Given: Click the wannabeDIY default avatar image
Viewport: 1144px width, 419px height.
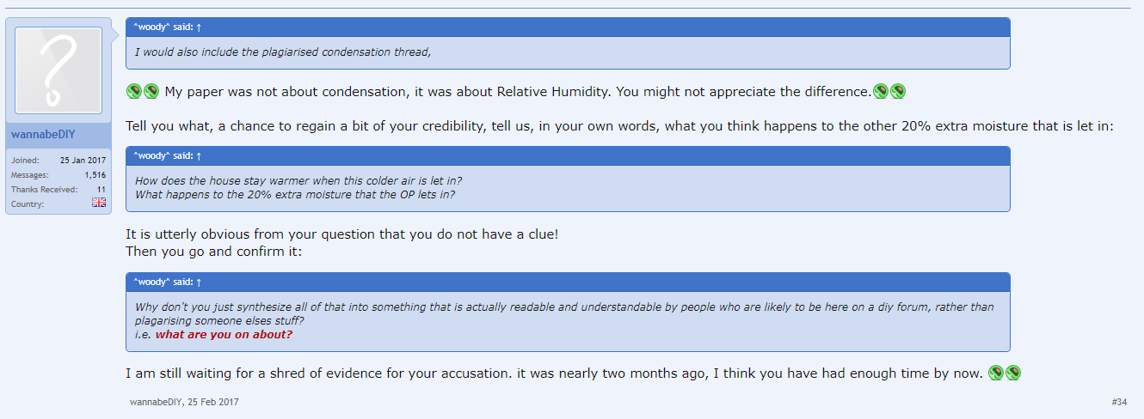Looking at the screenshot, I should click(58, 70).
